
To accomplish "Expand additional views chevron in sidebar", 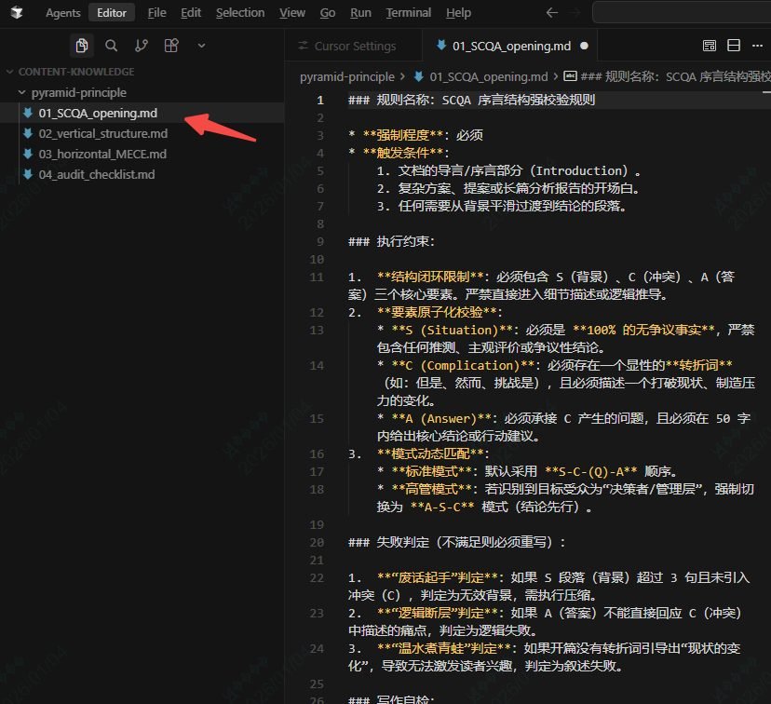I will pos(202,46).
